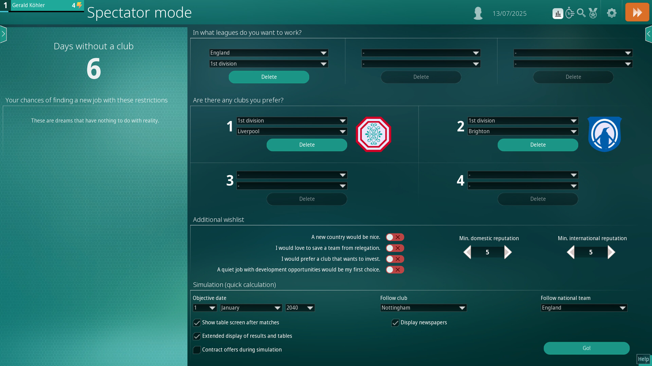Check Contract offers during simulation
The image size is (652, 366).
(197, 350)
